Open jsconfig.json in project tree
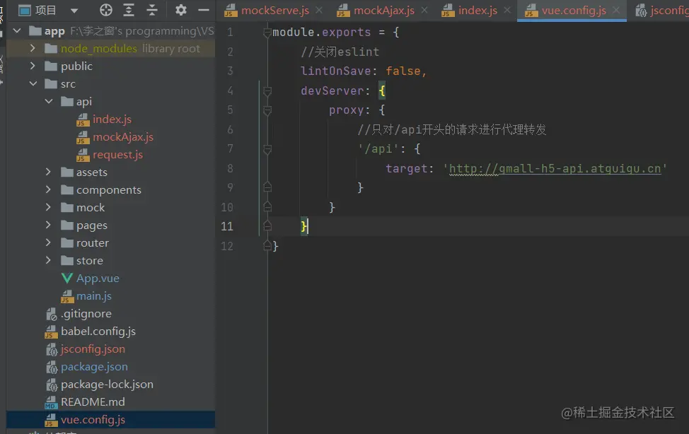The width and height of the screenshot is (689, 434). (x=93, y=348)
